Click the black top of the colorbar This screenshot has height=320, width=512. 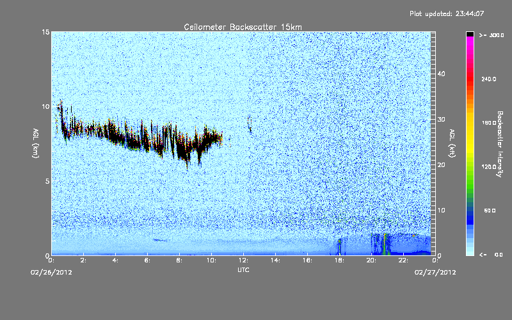pos(470,34)
